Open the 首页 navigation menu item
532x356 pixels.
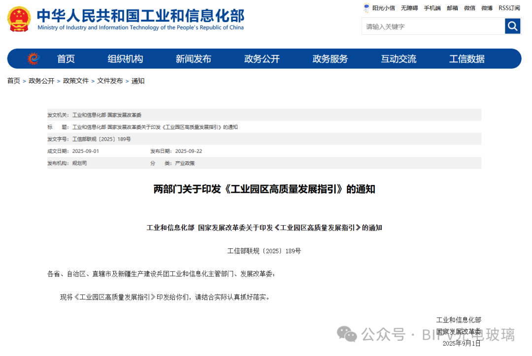point(66,59)
